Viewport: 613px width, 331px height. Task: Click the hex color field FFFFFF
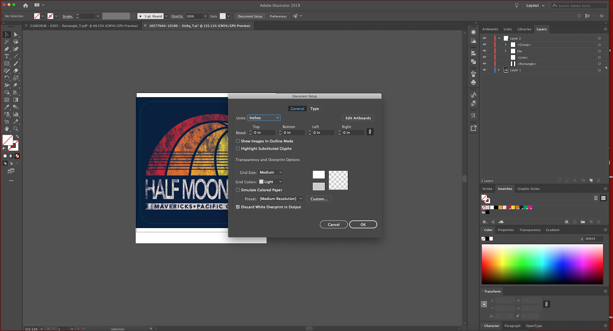point(593,239)
